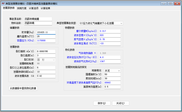
Task: Click the 关闭(C) button
Action: coord(121,103)
